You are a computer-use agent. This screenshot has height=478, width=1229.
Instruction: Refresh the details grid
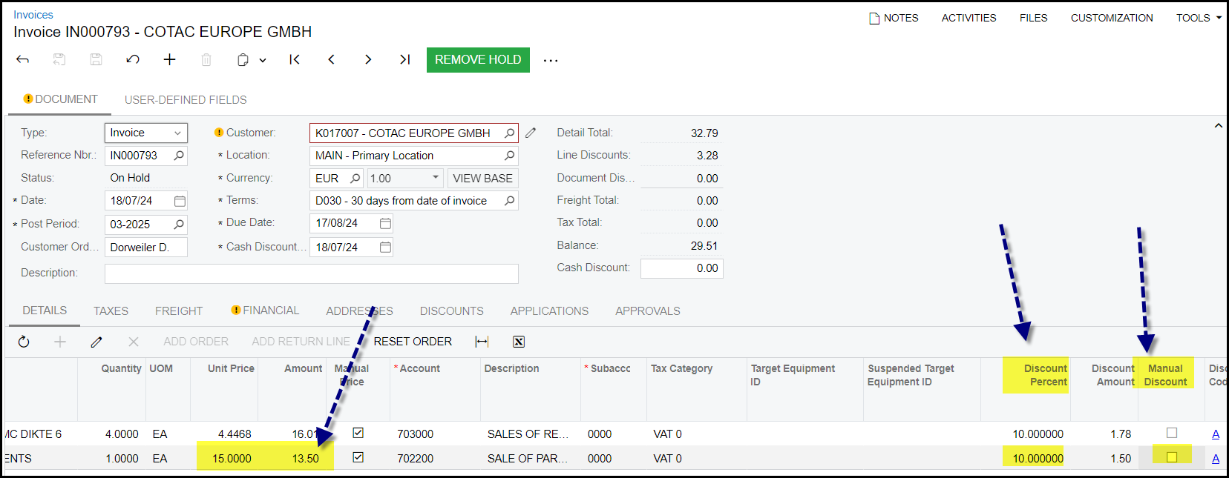24,342
